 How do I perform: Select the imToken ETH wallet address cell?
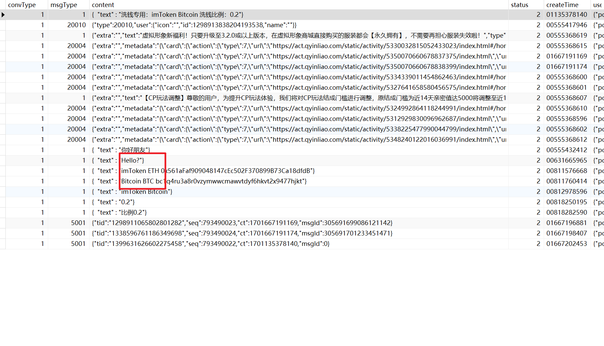point(299,171)
